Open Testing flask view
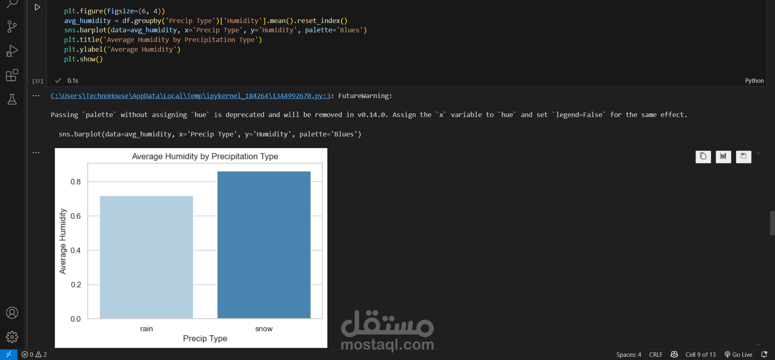Image resolution: width=775 pixels, height=360 pixels. (x=12, y=99)
